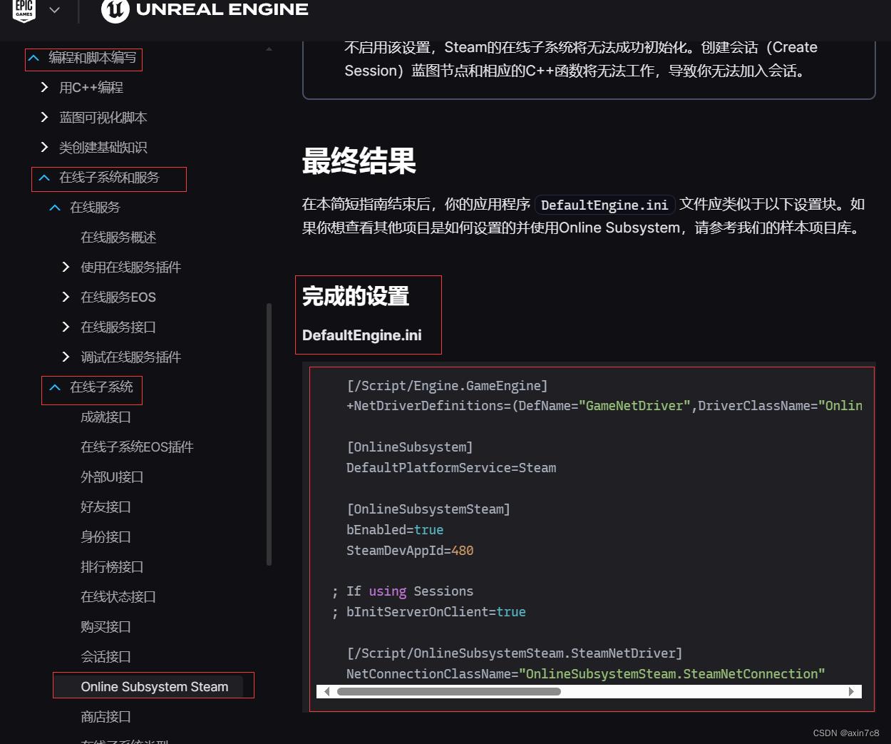Screen dimensions: 891x744
Task: Expand the 用C++编程 chevron
Action: [x=44, y=87]
